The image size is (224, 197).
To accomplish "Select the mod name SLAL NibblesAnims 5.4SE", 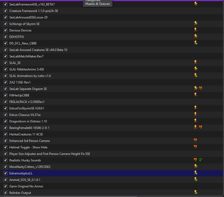I will tap(27, 69).
